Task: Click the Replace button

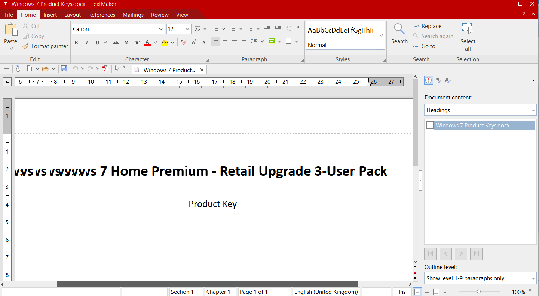Action: (427, 26)
